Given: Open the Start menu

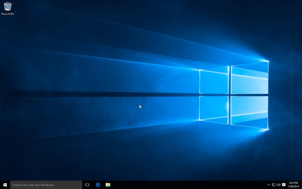Looking at the screenshot, I should coord(5,185).
